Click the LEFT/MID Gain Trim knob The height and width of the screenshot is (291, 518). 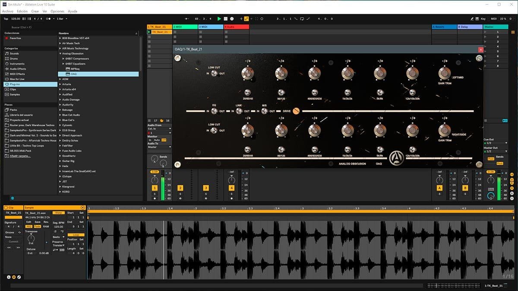444,73
